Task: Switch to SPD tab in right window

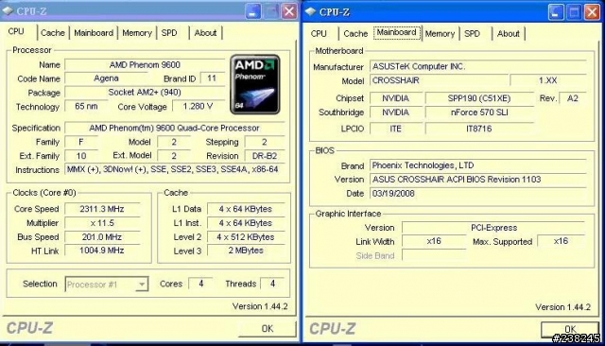Action: [473, 33]
